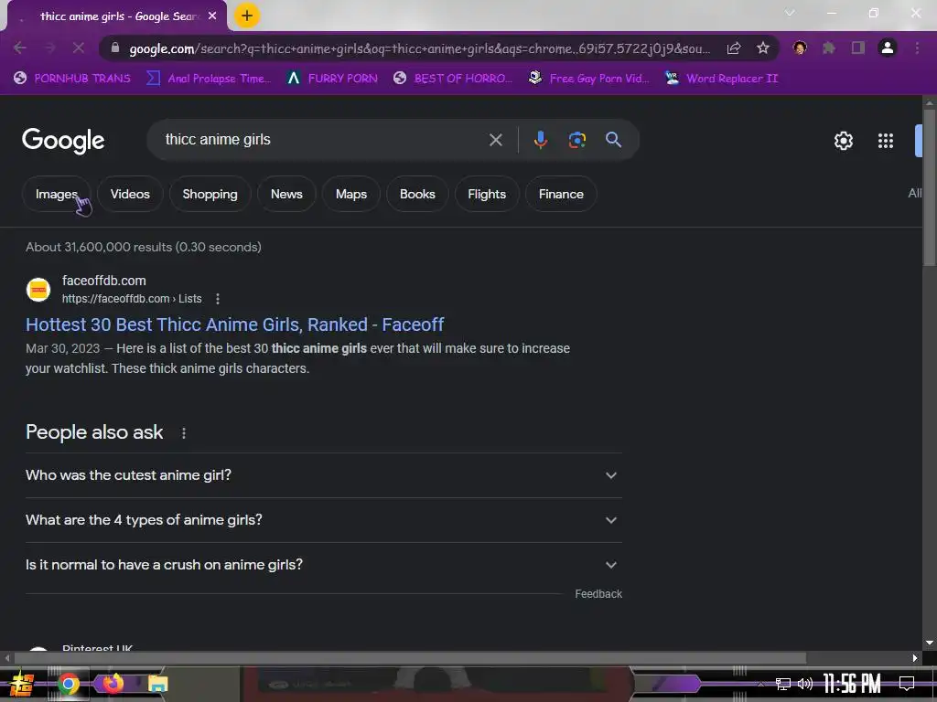Stop page loading with the X button
The width and height of the screenshot is (937, 702).
coord(79,48)
